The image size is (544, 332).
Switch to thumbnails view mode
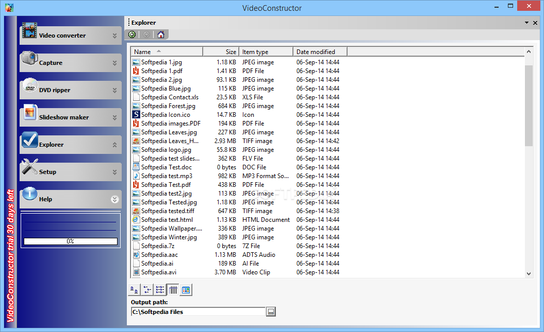pos(186,290)
